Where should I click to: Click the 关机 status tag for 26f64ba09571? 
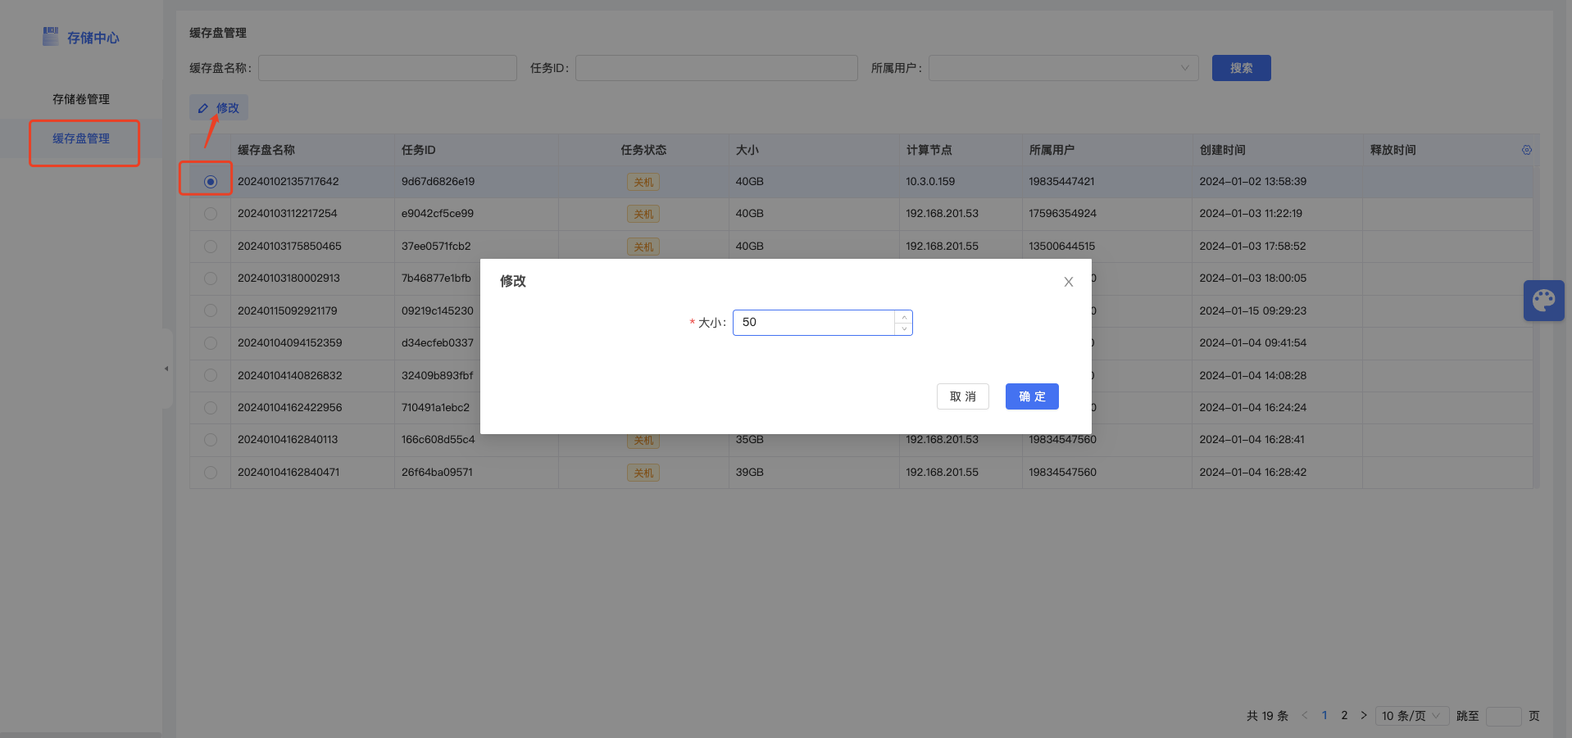[x=643, y=473]
